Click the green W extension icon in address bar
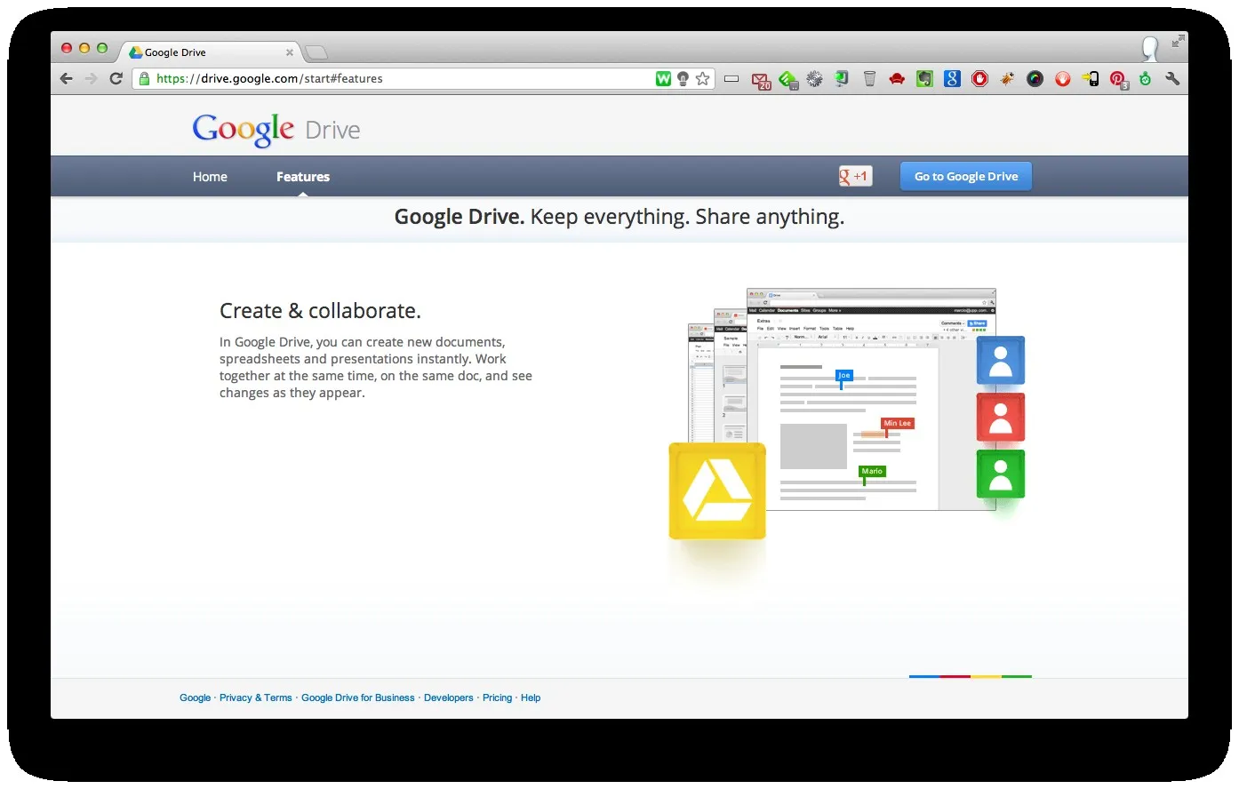The width and height of the screenshot is (1239, 789). tap(663, 78)
